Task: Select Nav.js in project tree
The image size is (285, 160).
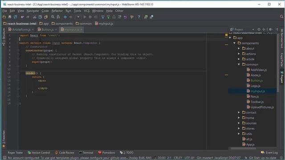Action: pyautogui.click(x=252, y=96)
